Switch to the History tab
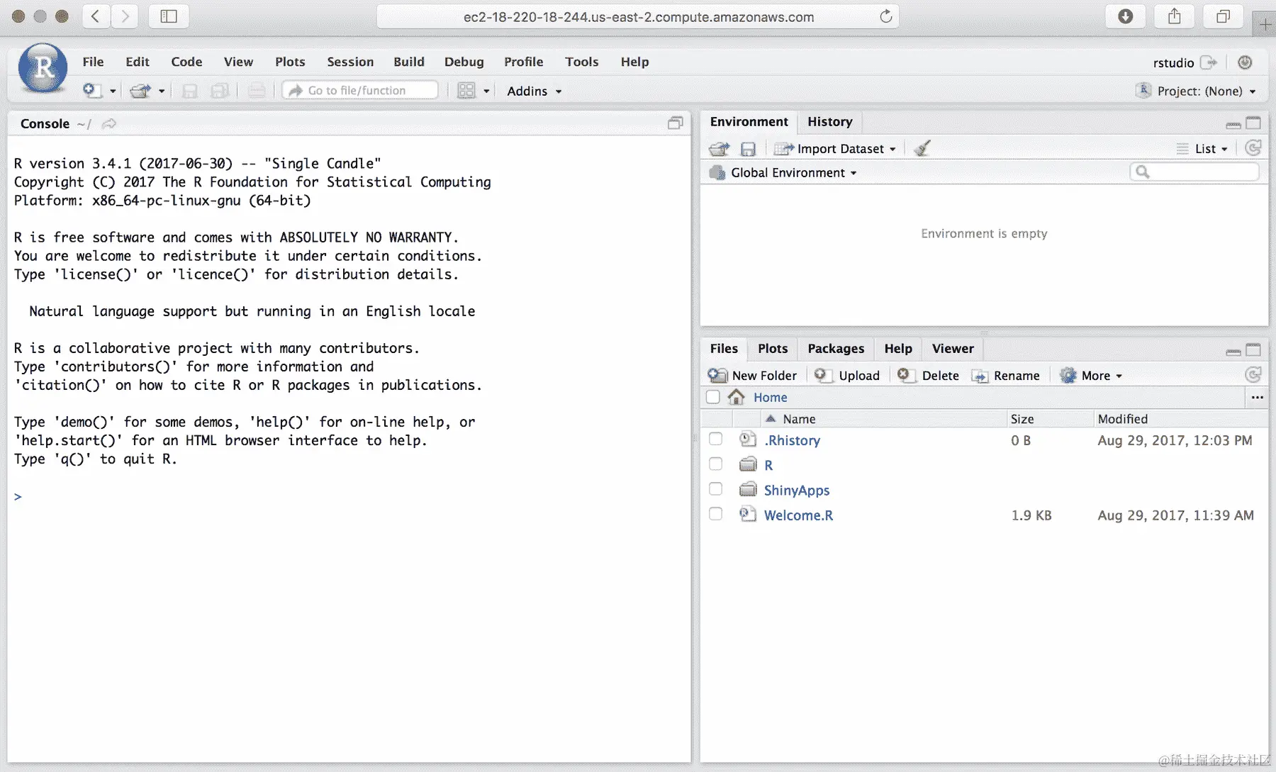The image size is (1276, 772). tap(830, 122)
